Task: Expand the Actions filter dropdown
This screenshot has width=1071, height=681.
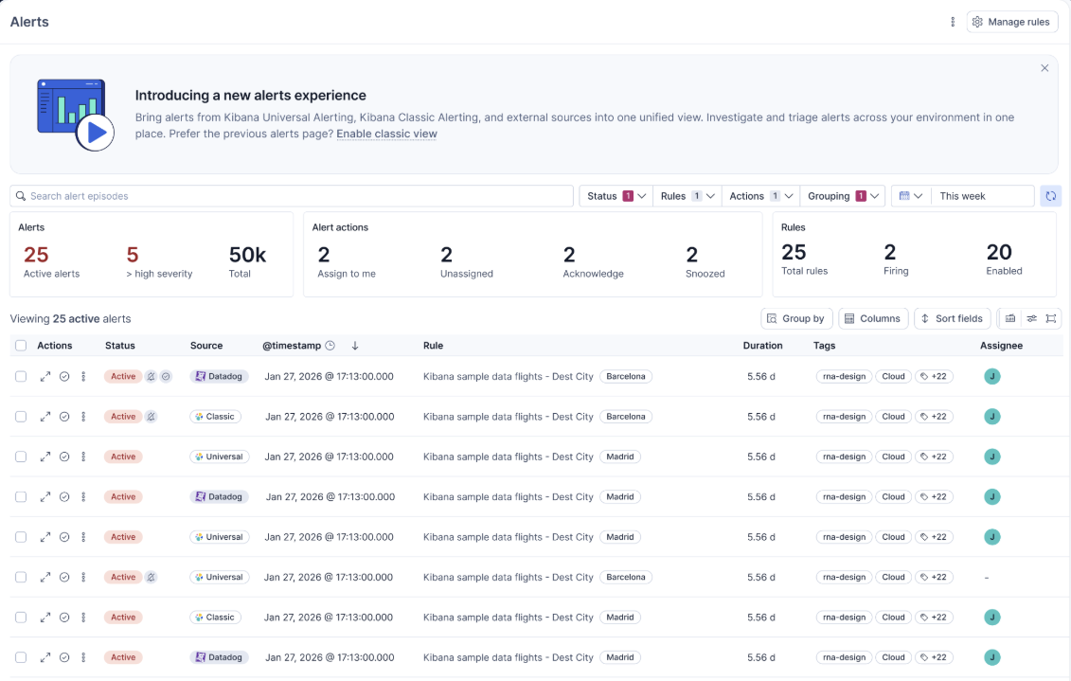Action: pos(761,196)
